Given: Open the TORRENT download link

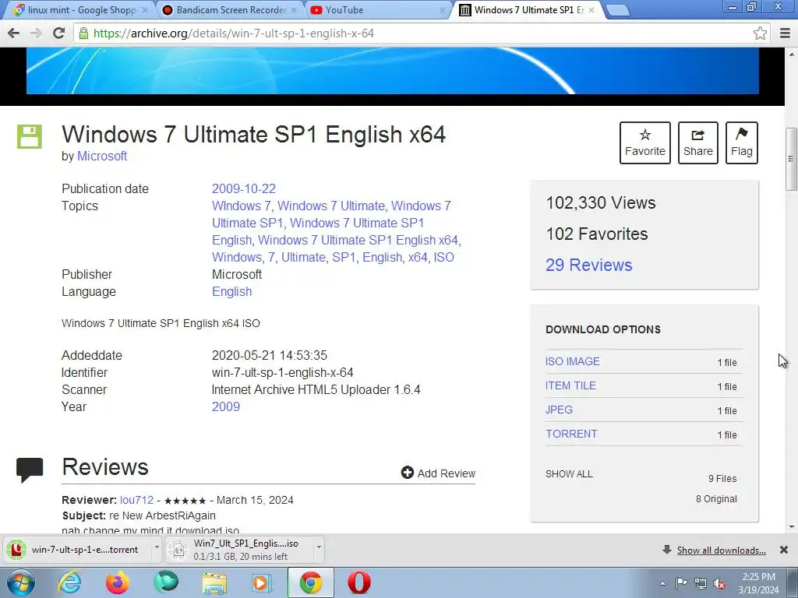Looking at the screenshot, I should coord(571,434).
